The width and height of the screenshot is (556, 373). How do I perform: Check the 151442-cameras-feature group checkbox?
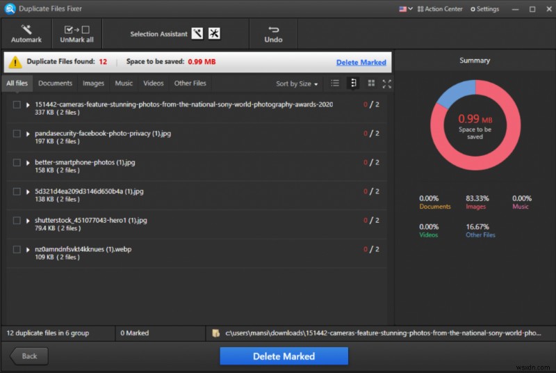click(x=17, y=104)
